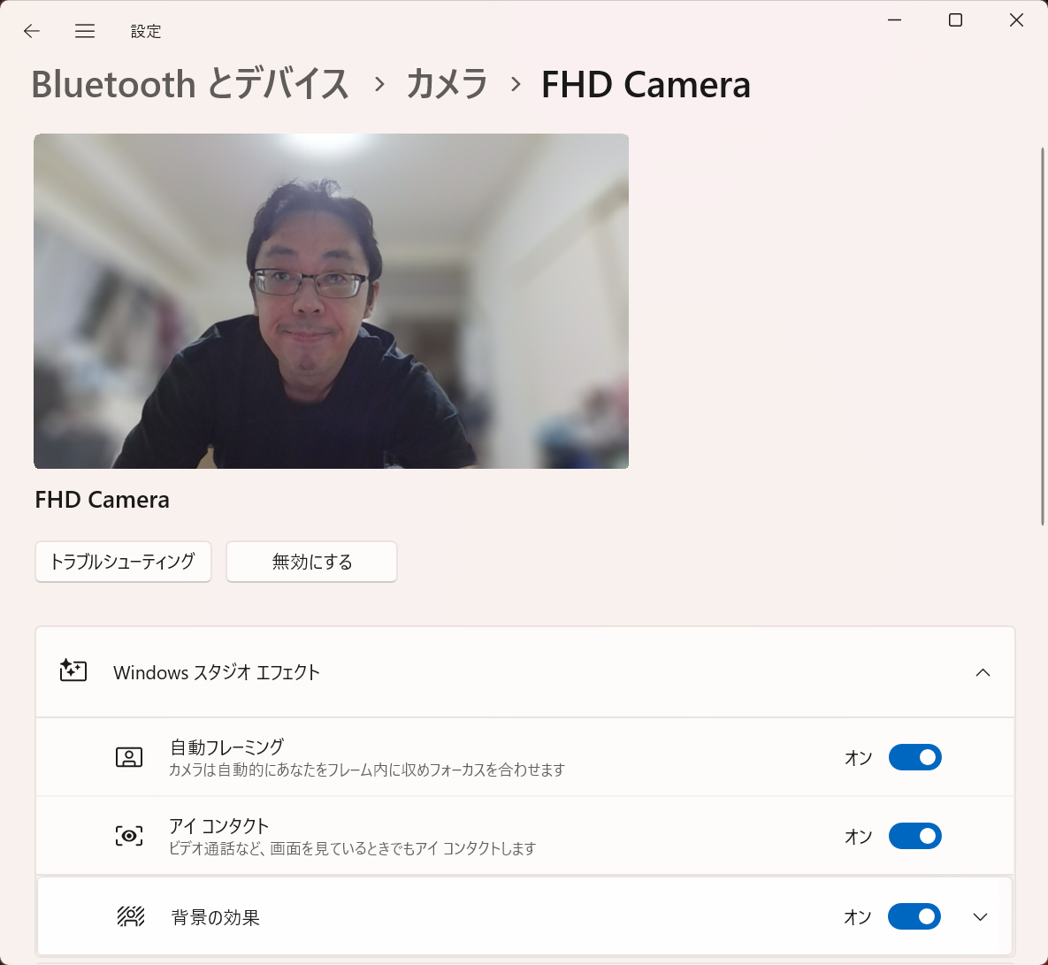Click the アイ コンタクト eye icon
Screen dimensions: 1048x965
(x=129, y=836)
